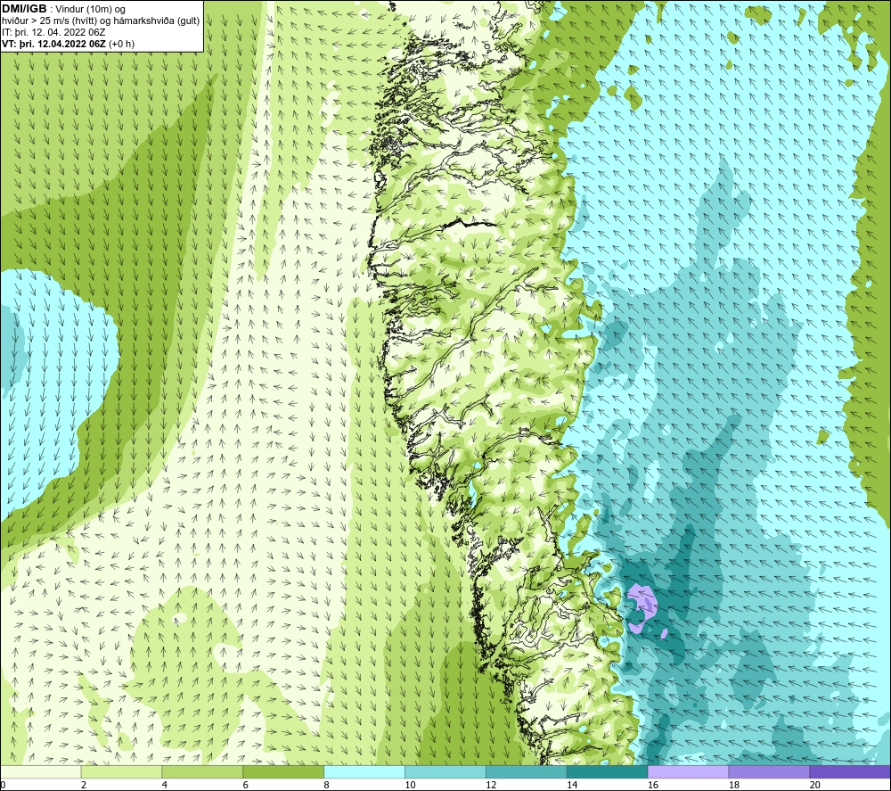Click the legend tick label '20'

[814, 785]
